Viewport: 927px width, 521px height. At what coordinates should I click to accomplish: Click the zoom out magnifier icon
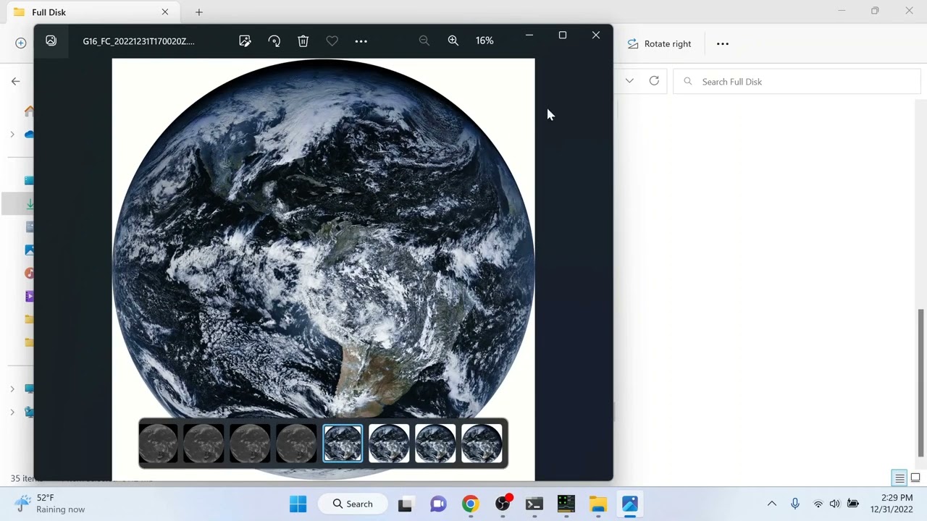[x=424, y=41]
